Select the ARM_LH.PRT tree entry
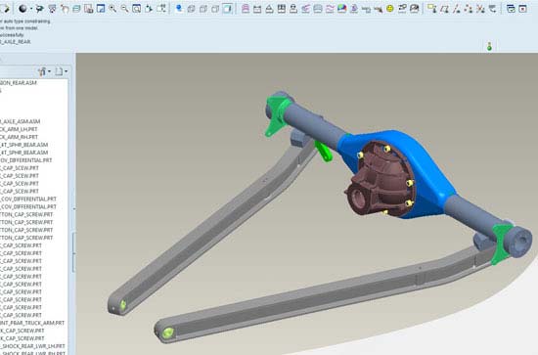The width and height of the screenshot is (538, 355). click(19, 129)
